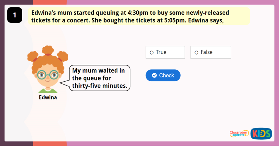Click the black question number 1 badge

pyautogui.click(x=14, y=15)
